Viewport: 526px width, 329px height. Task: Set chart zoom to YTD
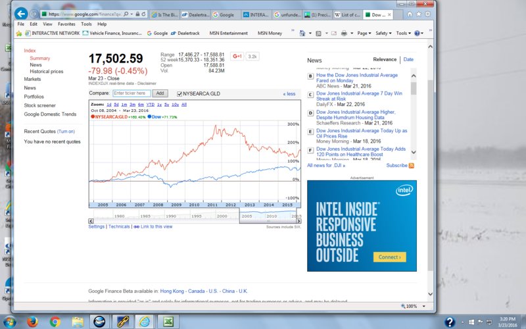(x=151, y=105)
